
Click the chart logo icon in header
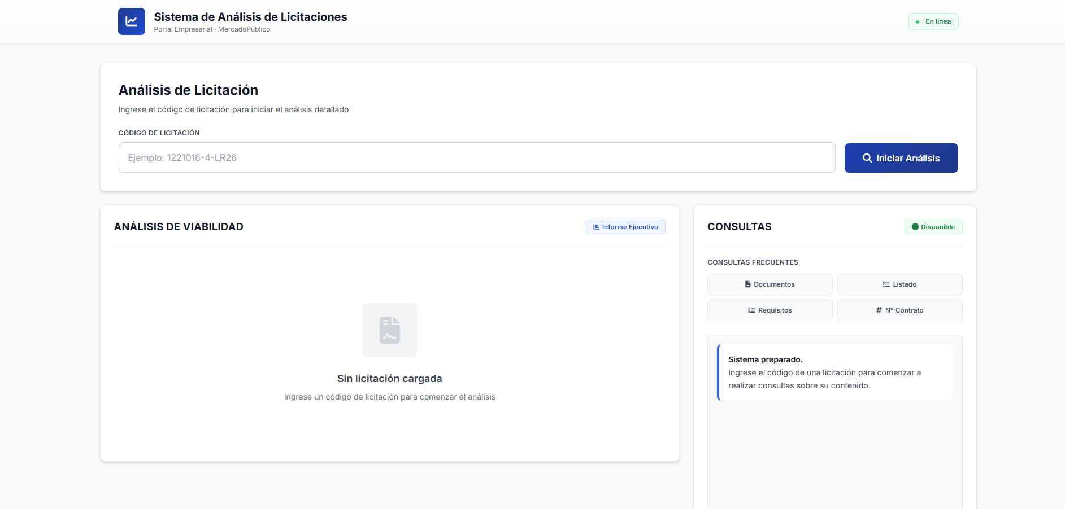pos(131,21)
